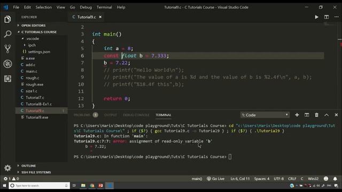Open the Terminal menu
This screenshot has width=342, height=192.
tap(104, 7)
